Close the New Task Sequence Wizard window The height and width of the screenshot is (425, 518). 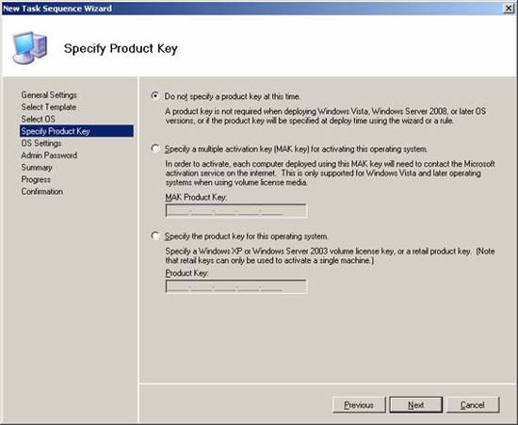click(509, 8)
